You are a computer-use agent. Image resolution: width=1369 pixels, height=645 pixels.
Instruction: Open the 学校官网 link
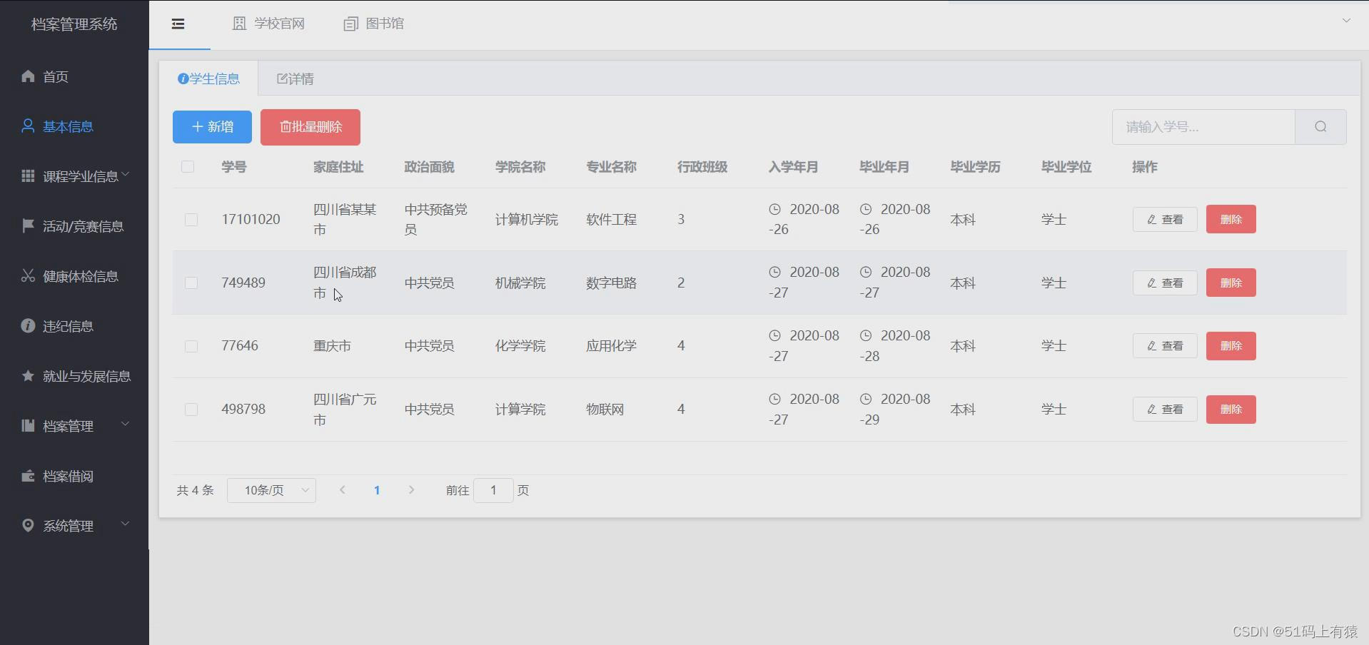click(x=269, y=24)
